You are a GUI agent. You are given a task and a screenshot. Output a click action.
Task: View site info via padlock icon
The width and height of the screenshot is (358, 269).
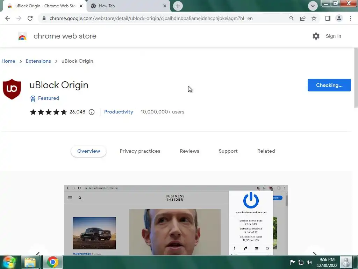coord(44,18)
